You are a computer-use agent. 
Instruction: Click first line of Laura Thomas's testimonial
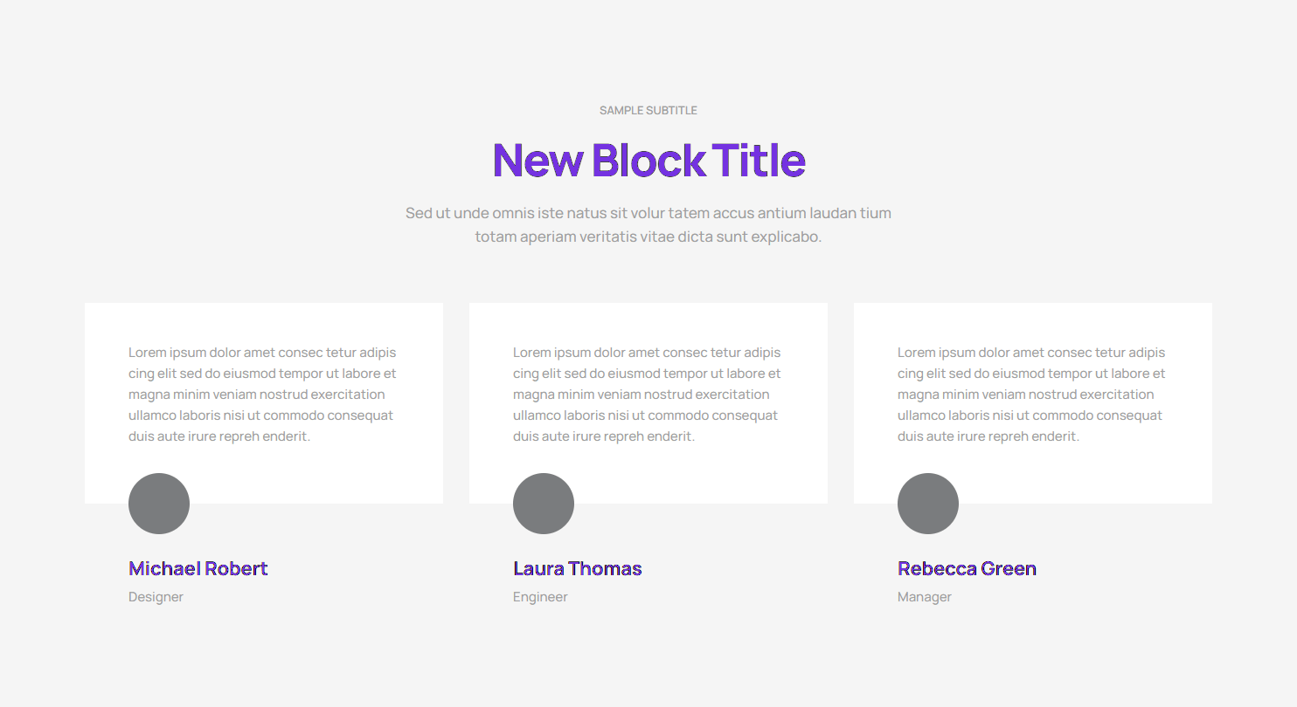click(647, 353)
